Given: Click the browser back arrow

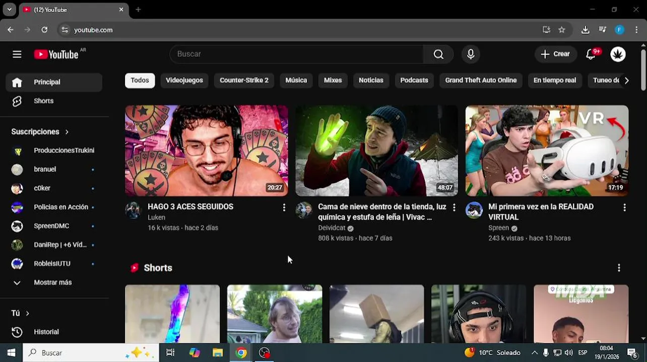Looking at the screenshot, I should pos(11,30).
